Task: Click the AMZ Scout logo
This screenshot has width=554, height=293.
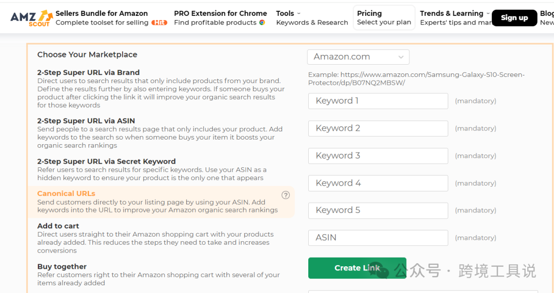Action: click(x=31, y=18)
